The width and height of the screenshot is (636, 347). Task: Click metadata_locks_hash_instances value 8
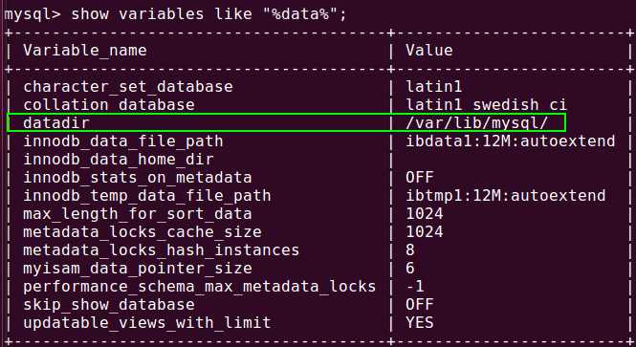(x=410, y=250)
